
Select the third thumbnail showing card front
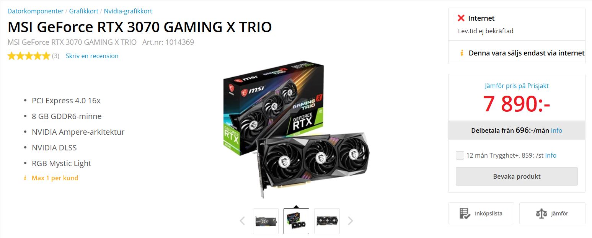coord(327,221)
